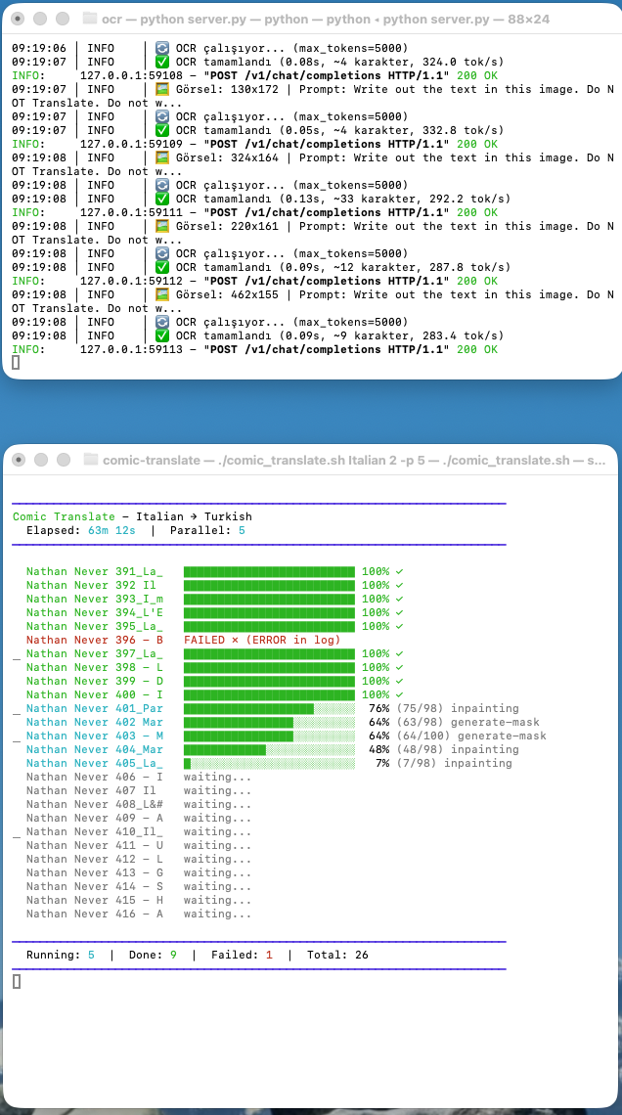Image resolution: width=622 pixels, height=1115 pixels.
Task: Click the folder icon in comic-translate terminal title
Action: [90, 460]
